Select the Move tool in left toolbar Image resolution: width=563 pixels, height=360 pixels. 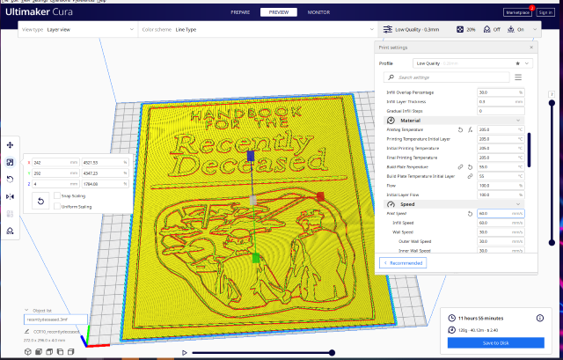coord(10,145)
